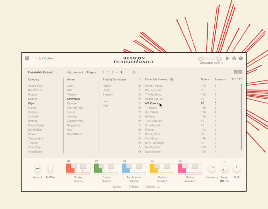Go to the previous preset arrow

(x=32, y=59)
